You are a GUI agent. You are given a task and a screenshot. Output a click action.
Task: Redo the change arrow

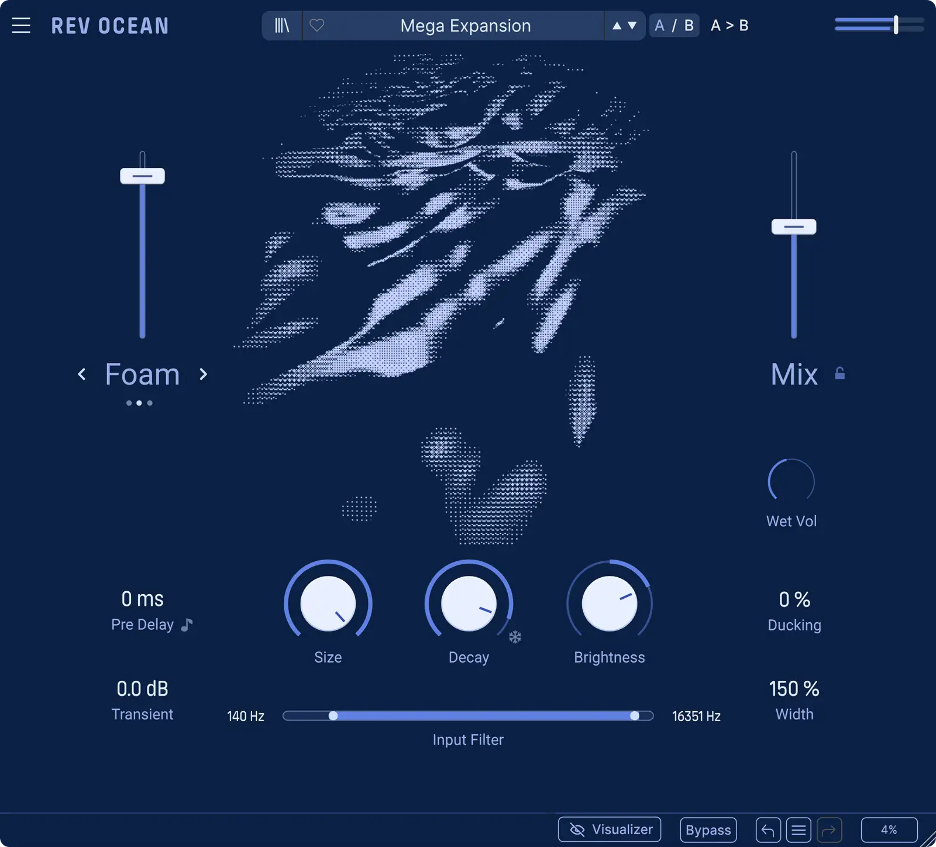[829, 829]
